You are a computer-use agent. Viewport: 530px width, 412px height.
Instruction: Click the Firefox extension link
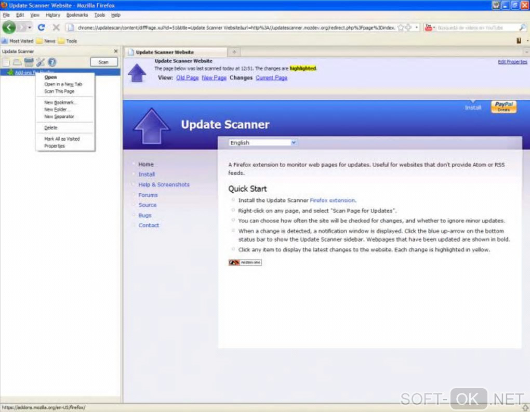tap(333, 201)
